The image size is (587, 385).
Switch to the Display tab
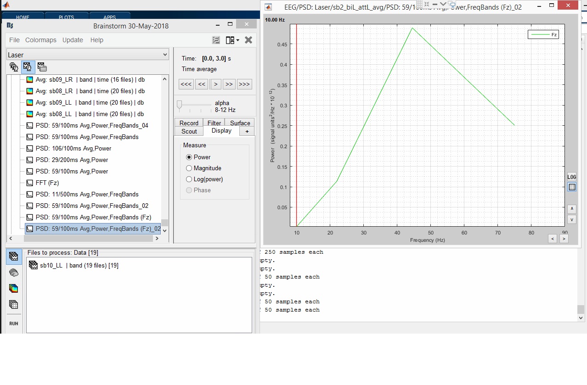point(221,131)
